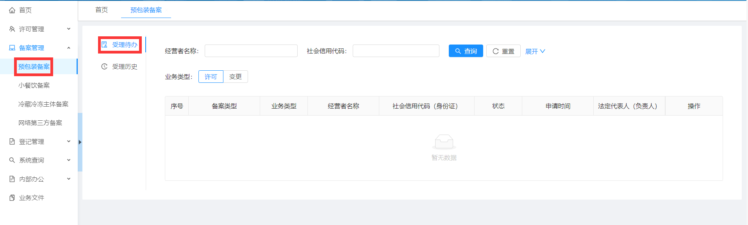Screen dimensions: 748x225
Task: Select the 许可 business type option
Action: [x=211, y=77]
